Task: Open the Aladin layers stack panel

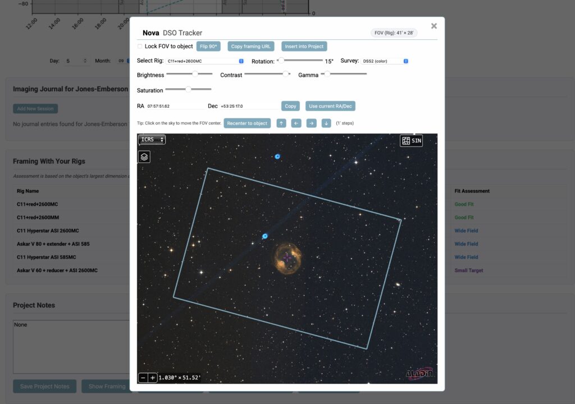Action: pyautogui.click(x=144, y=157)
